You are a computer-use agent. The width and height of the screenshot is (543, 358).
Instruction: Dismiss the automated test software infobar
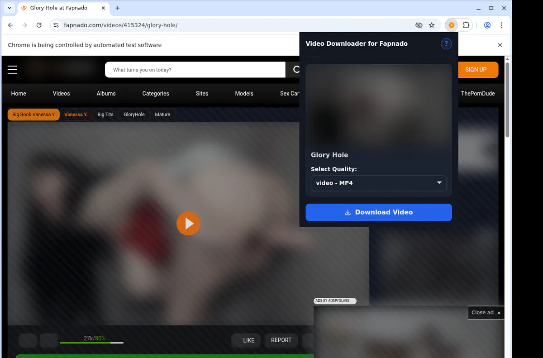point(500,45)
